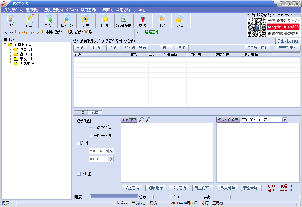Collapse the 所有联系人 tree node
The image size is (302, 207).
4,45
